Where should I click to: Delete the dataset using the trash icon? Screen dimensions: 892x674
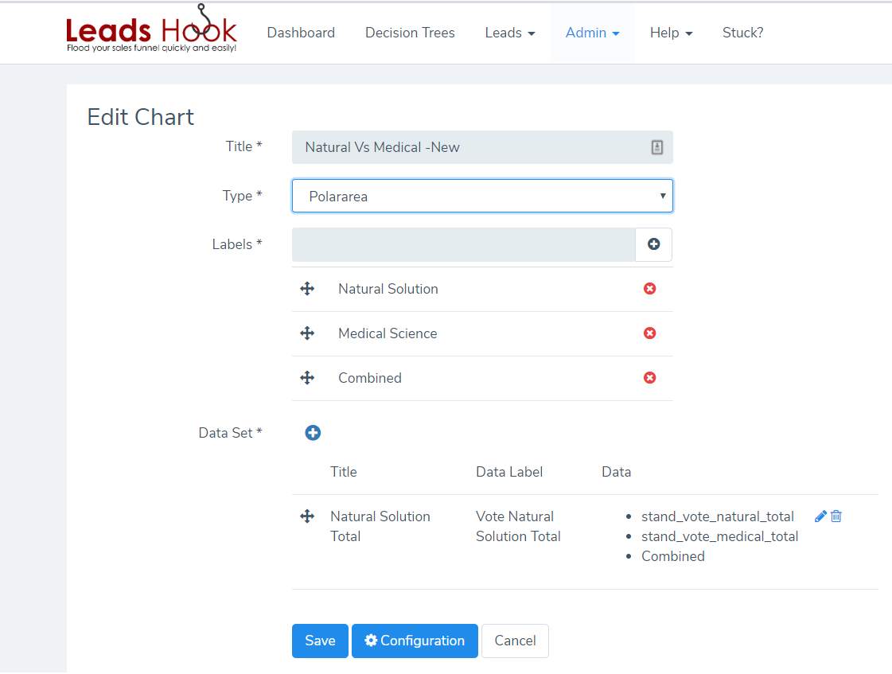coord(836,516)
